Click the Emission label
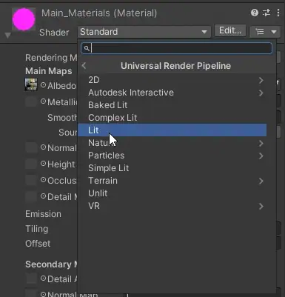This screenshot has height=297, width=285. 43,214
